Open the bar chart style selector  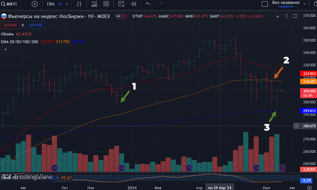click(79, 4)
